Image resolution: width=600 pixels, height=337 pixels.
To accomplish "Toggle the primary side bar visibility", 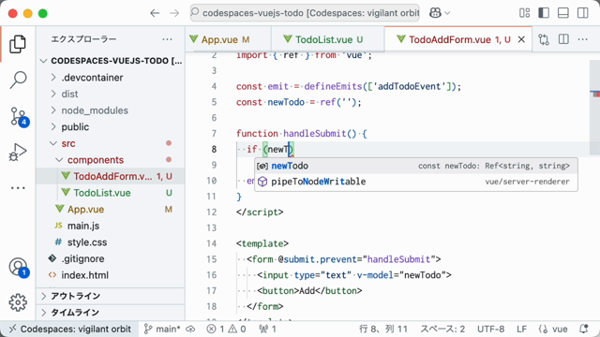I will tap(544, 13).
